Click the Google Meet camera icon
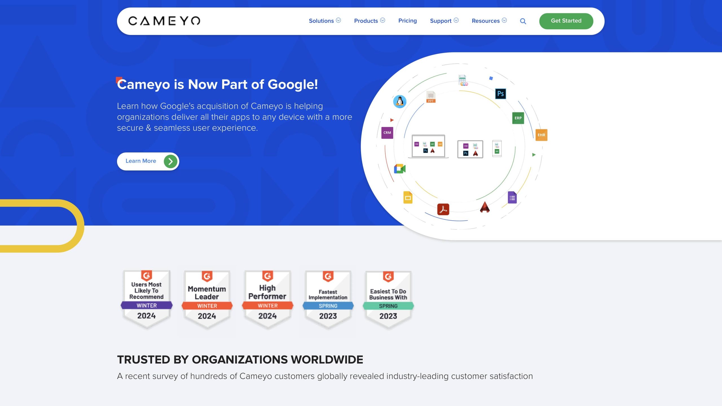Image resolution: width=722 pixels, height=406 pixels. point(400,169)
